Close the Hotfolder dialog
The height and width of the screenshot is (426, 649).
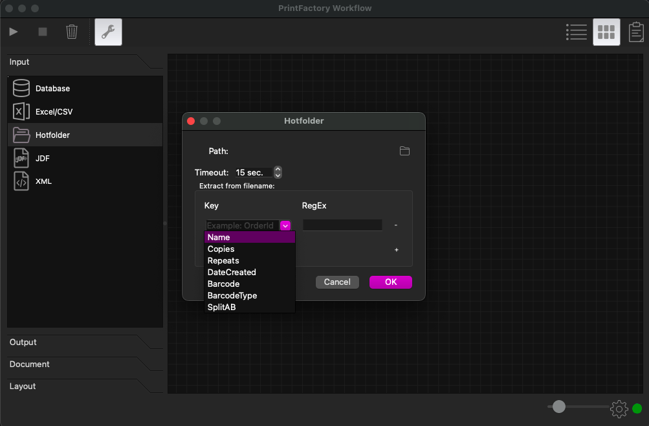pyautogui.click(x=191, y=121)
